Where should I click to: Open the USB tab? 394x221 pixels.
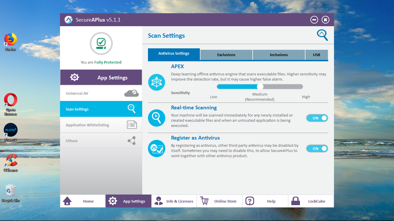pyautogui.click(x=317, y=55)
